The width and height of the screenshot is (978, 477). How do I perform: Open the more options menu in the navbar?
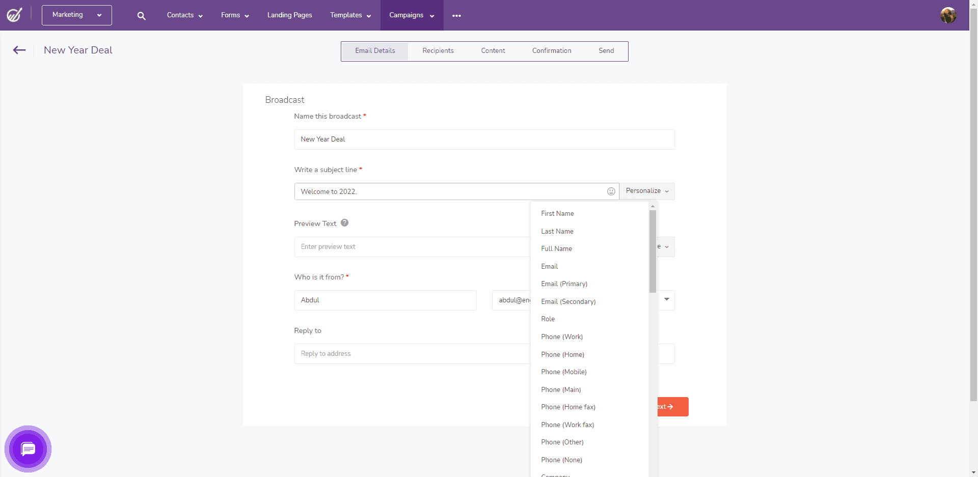point(456,15)
